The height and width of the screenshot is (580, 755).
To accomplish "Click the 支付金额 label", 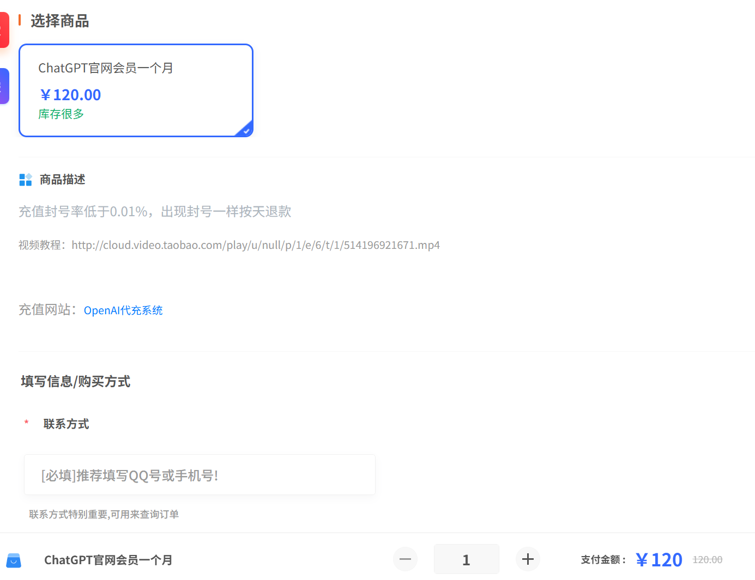I will (x=603, y=560).
